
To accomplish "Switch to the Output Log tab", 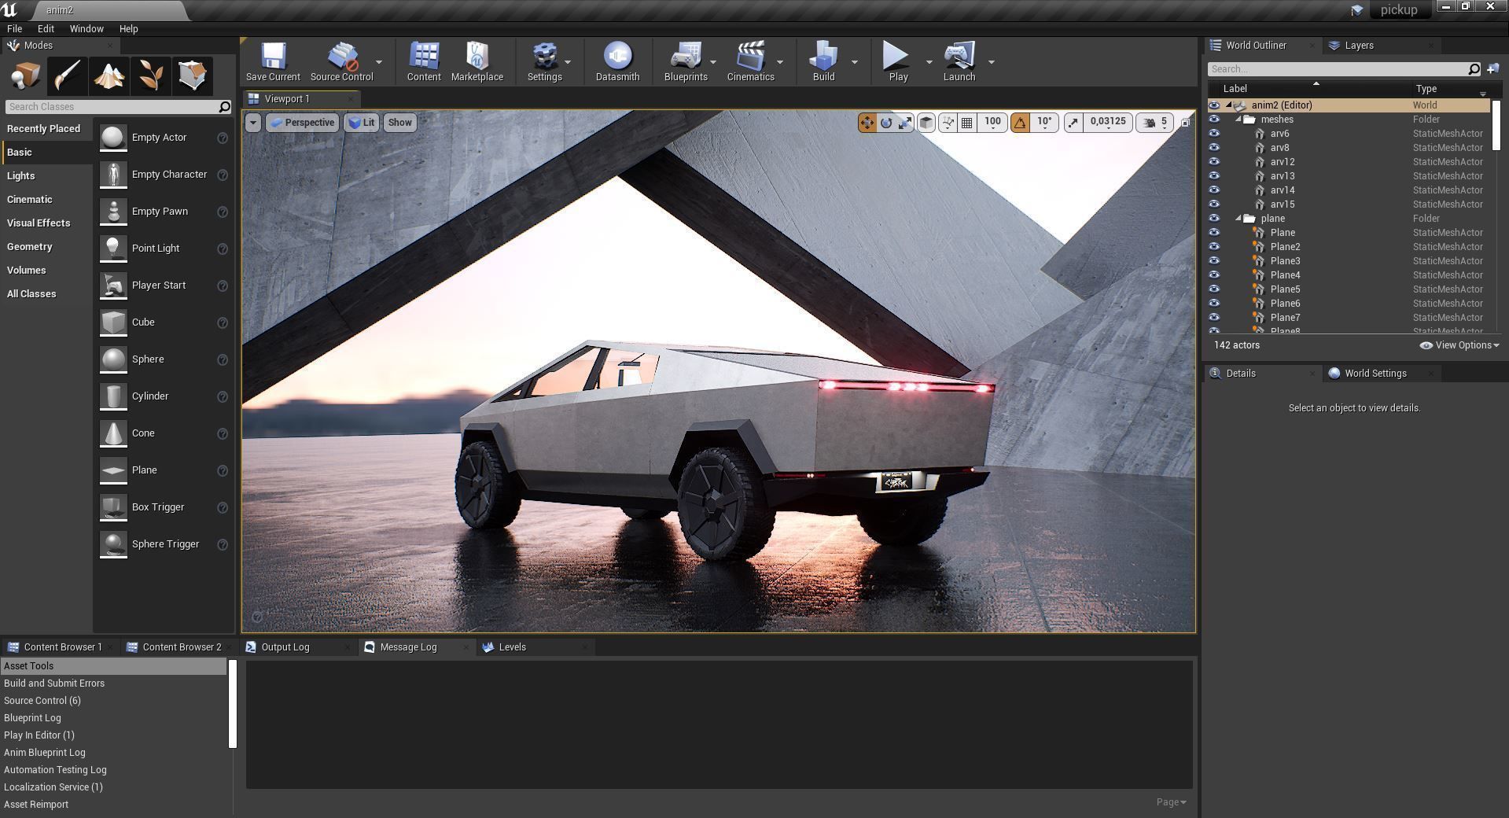I will (285, 647).
